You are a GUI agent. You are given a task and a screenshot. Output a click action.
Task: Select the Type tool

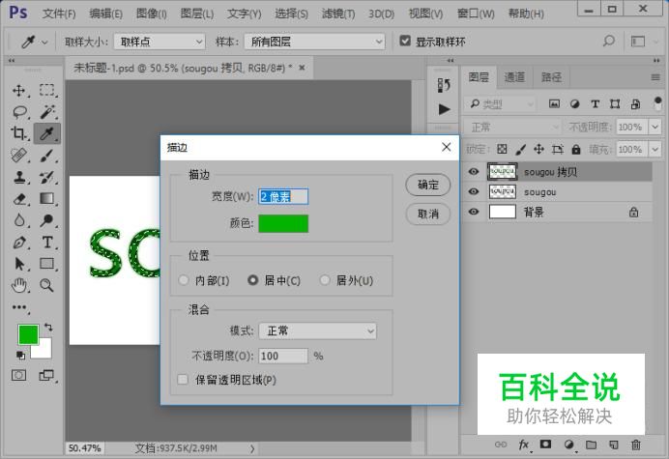tap(47, 243)
